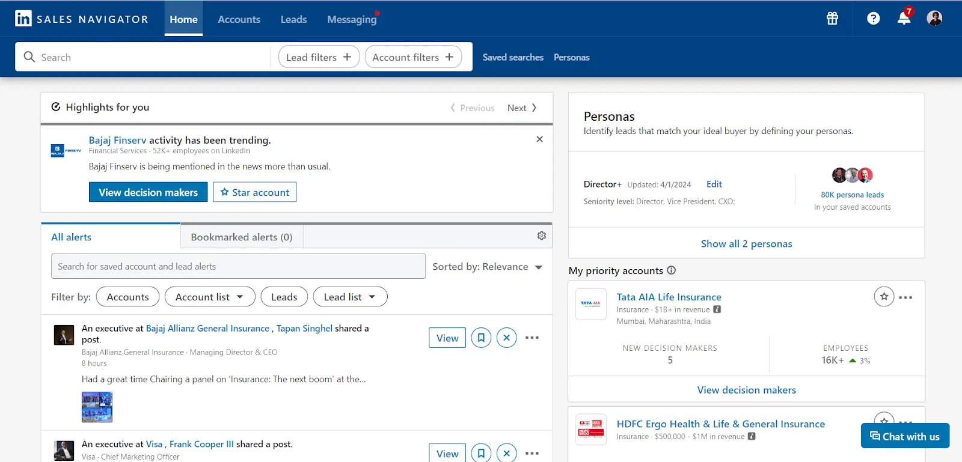The image size is (962, 462).
Task: Click the Highlights for you refresh icon
Action: click(56, 107)
